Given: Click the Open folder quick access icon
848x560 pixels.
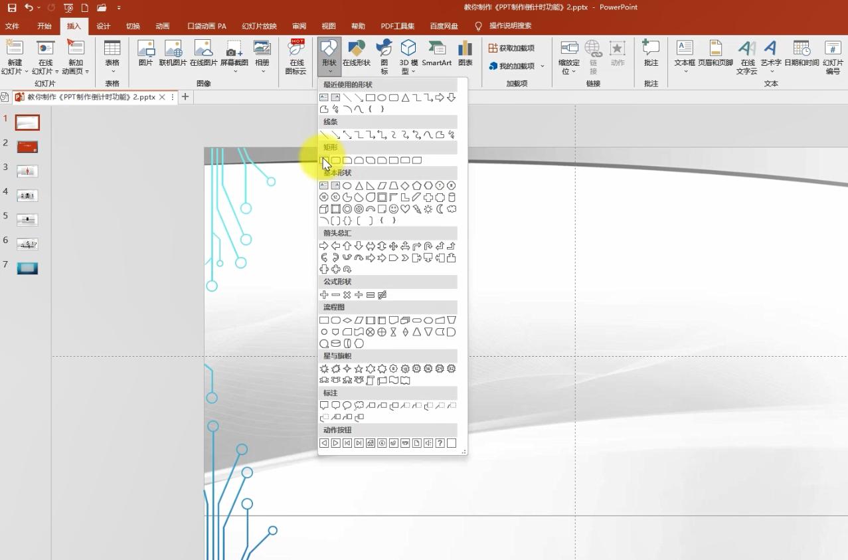Looking at the screenshot, I should point(101,7).
